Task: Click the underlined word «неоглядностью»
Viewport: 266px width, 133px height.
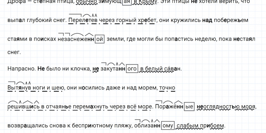Action: click(x=218, y=107)
